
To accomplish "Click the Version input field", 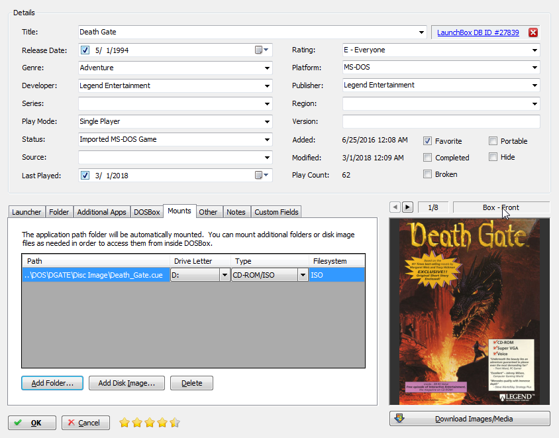I will coord(441,121).
